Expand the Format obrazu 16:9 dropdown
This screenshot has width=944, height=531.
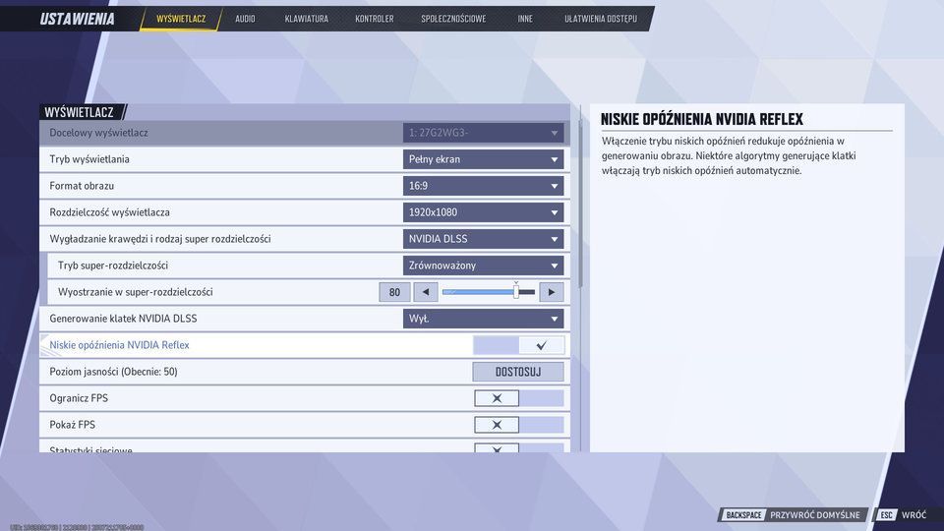pos(484,186)
